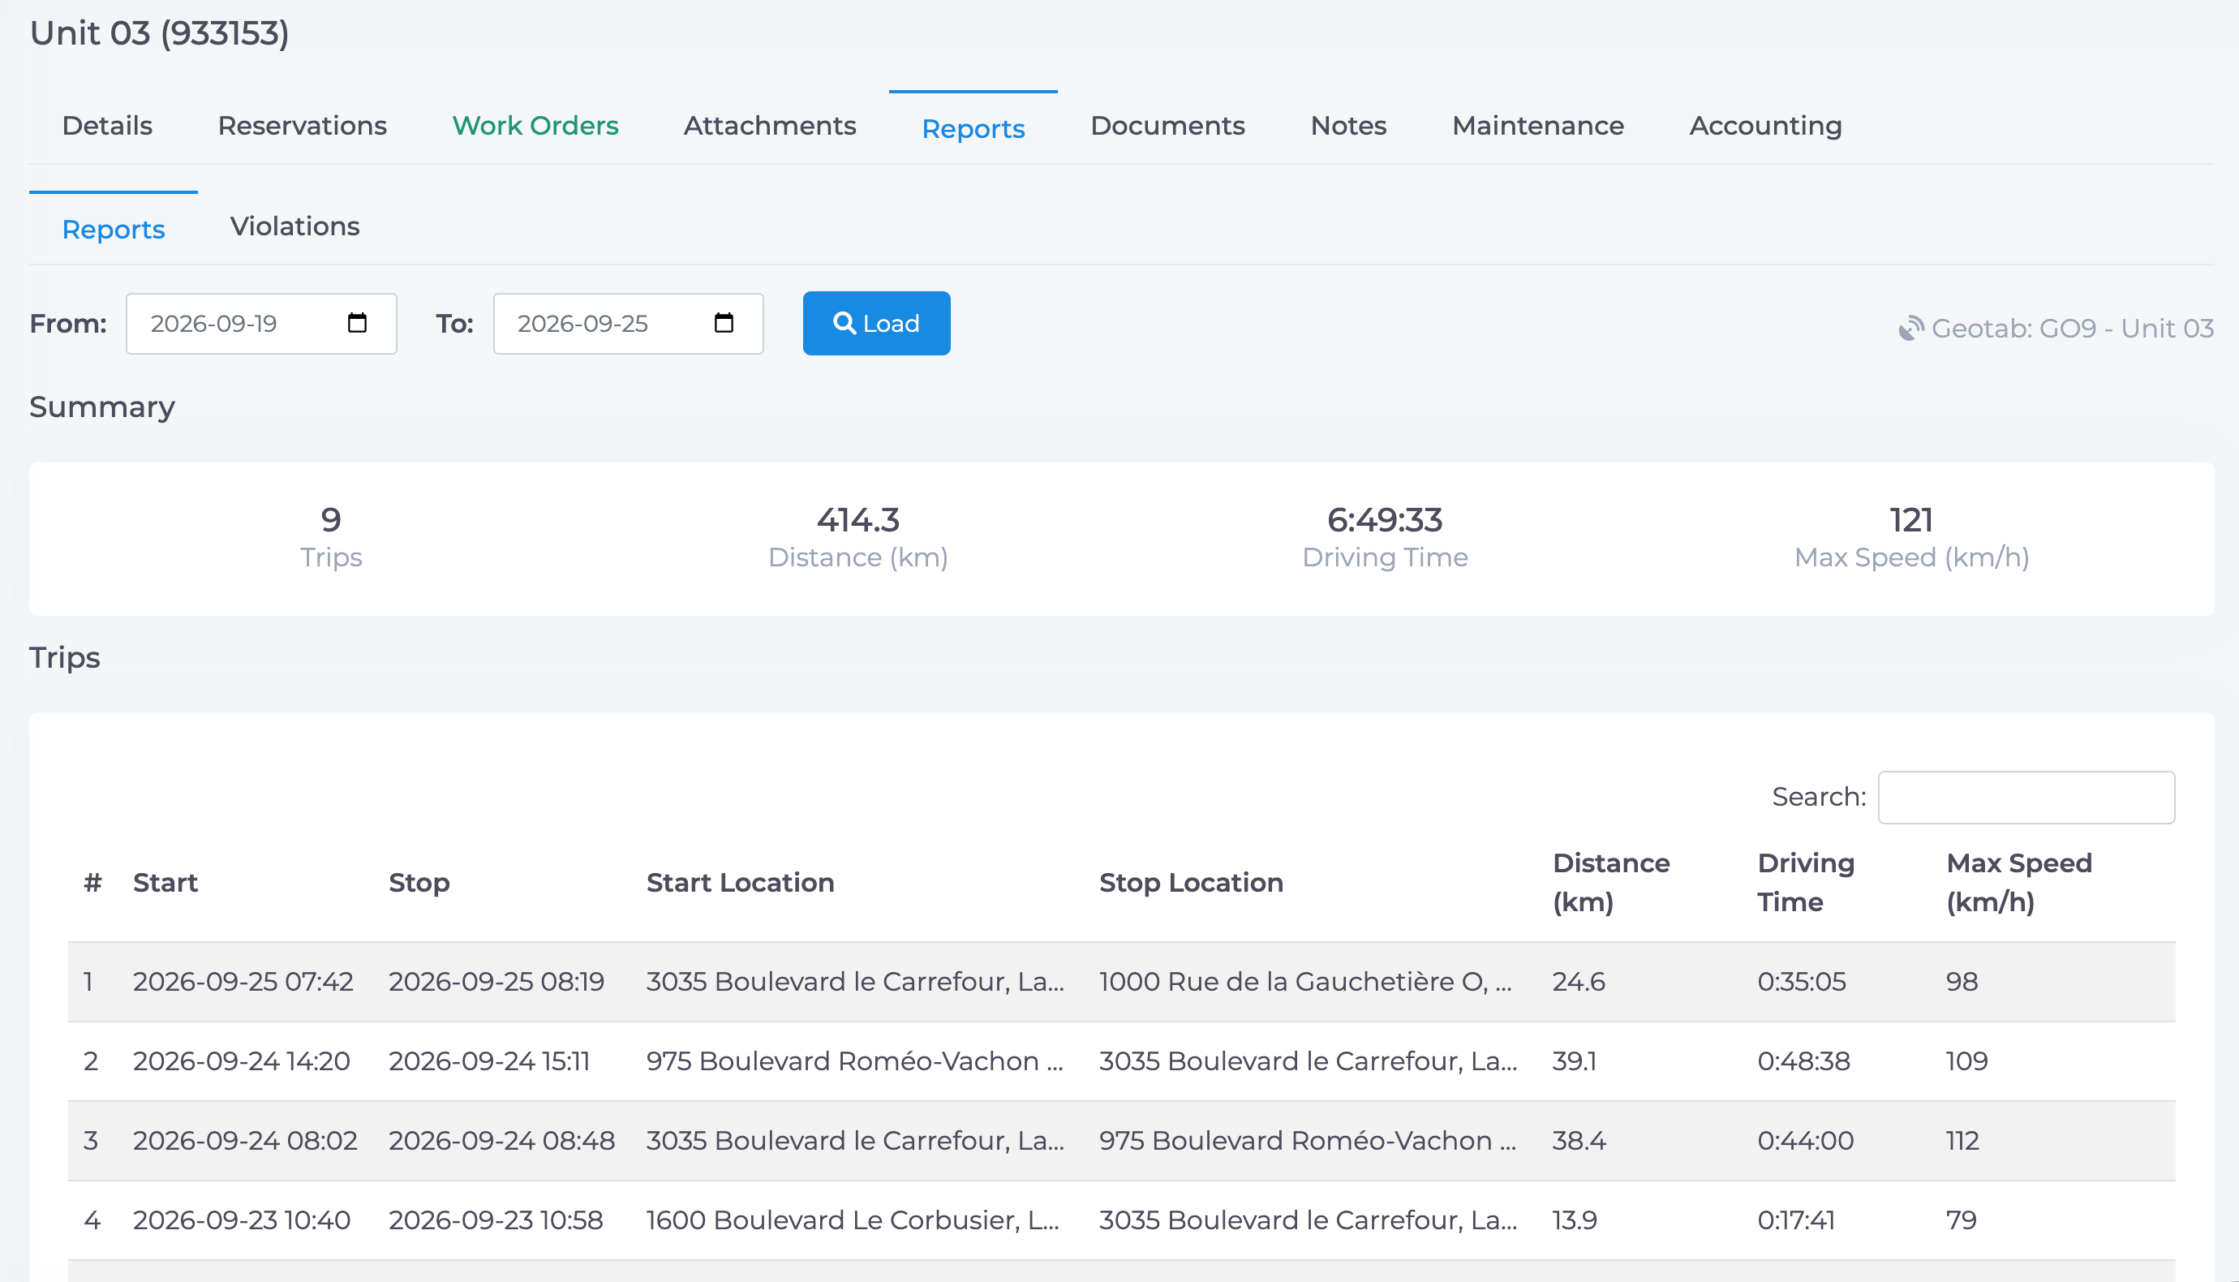Click the From date field 2026-09-19
2239x1282 pixels.
coord(261,323)
